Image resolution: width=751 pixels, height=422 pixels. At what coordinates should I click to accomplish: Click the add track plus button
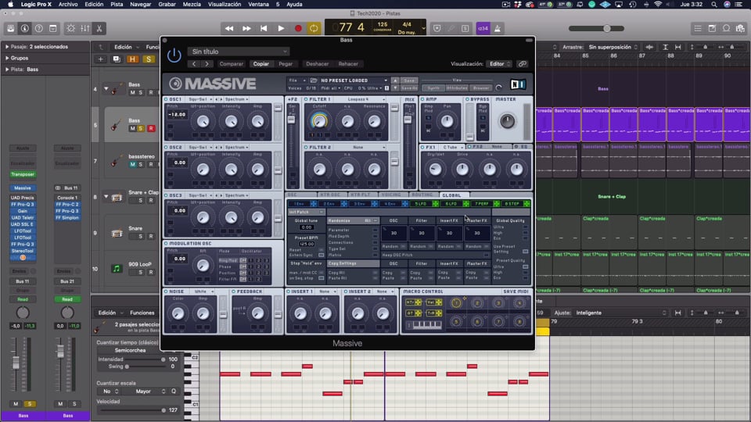pos(101,59)
